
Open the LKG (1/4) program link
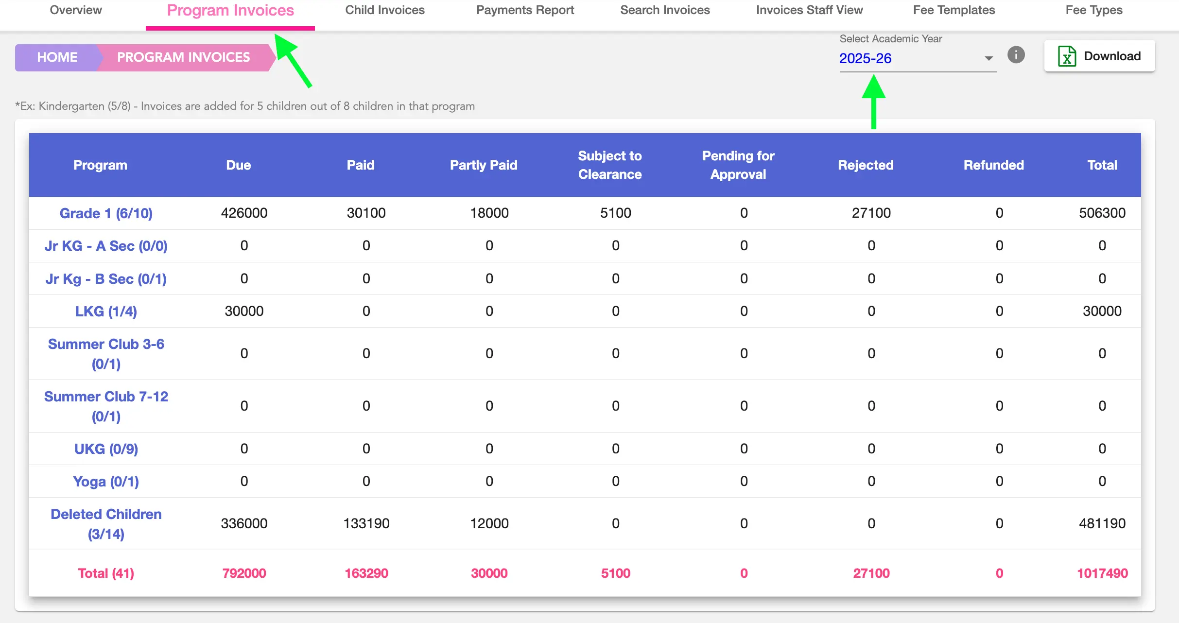[106, 311]
